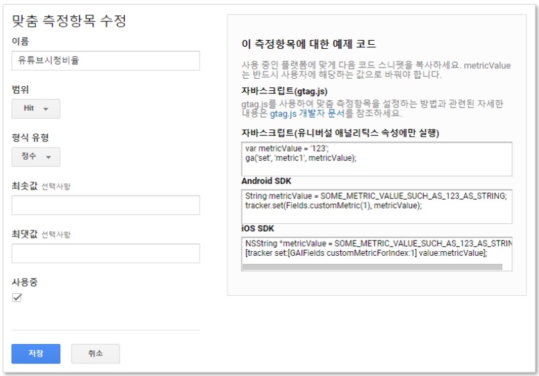Click the Universal Analytics JavaScript code box
Viewport: 539px width, 376px height.
[x=377, y=159]
